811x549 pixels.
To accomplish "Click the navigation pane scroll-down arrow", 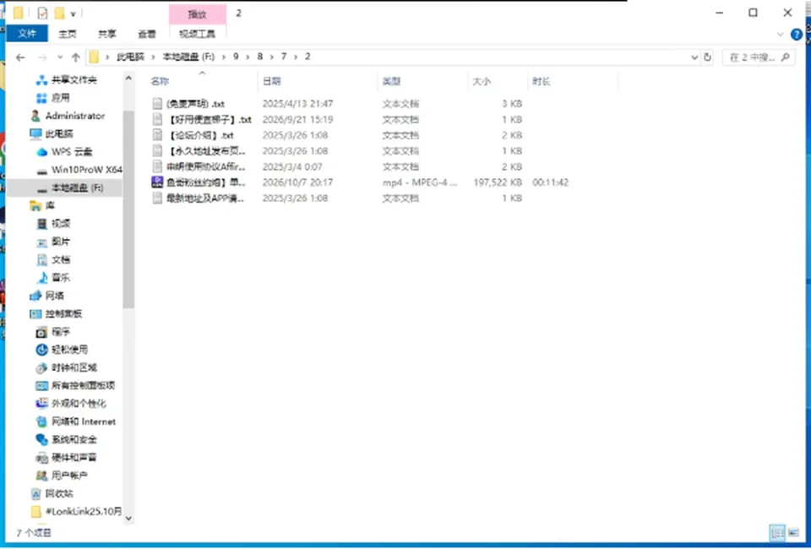I will pyautogui.click(x=128, y=518).
